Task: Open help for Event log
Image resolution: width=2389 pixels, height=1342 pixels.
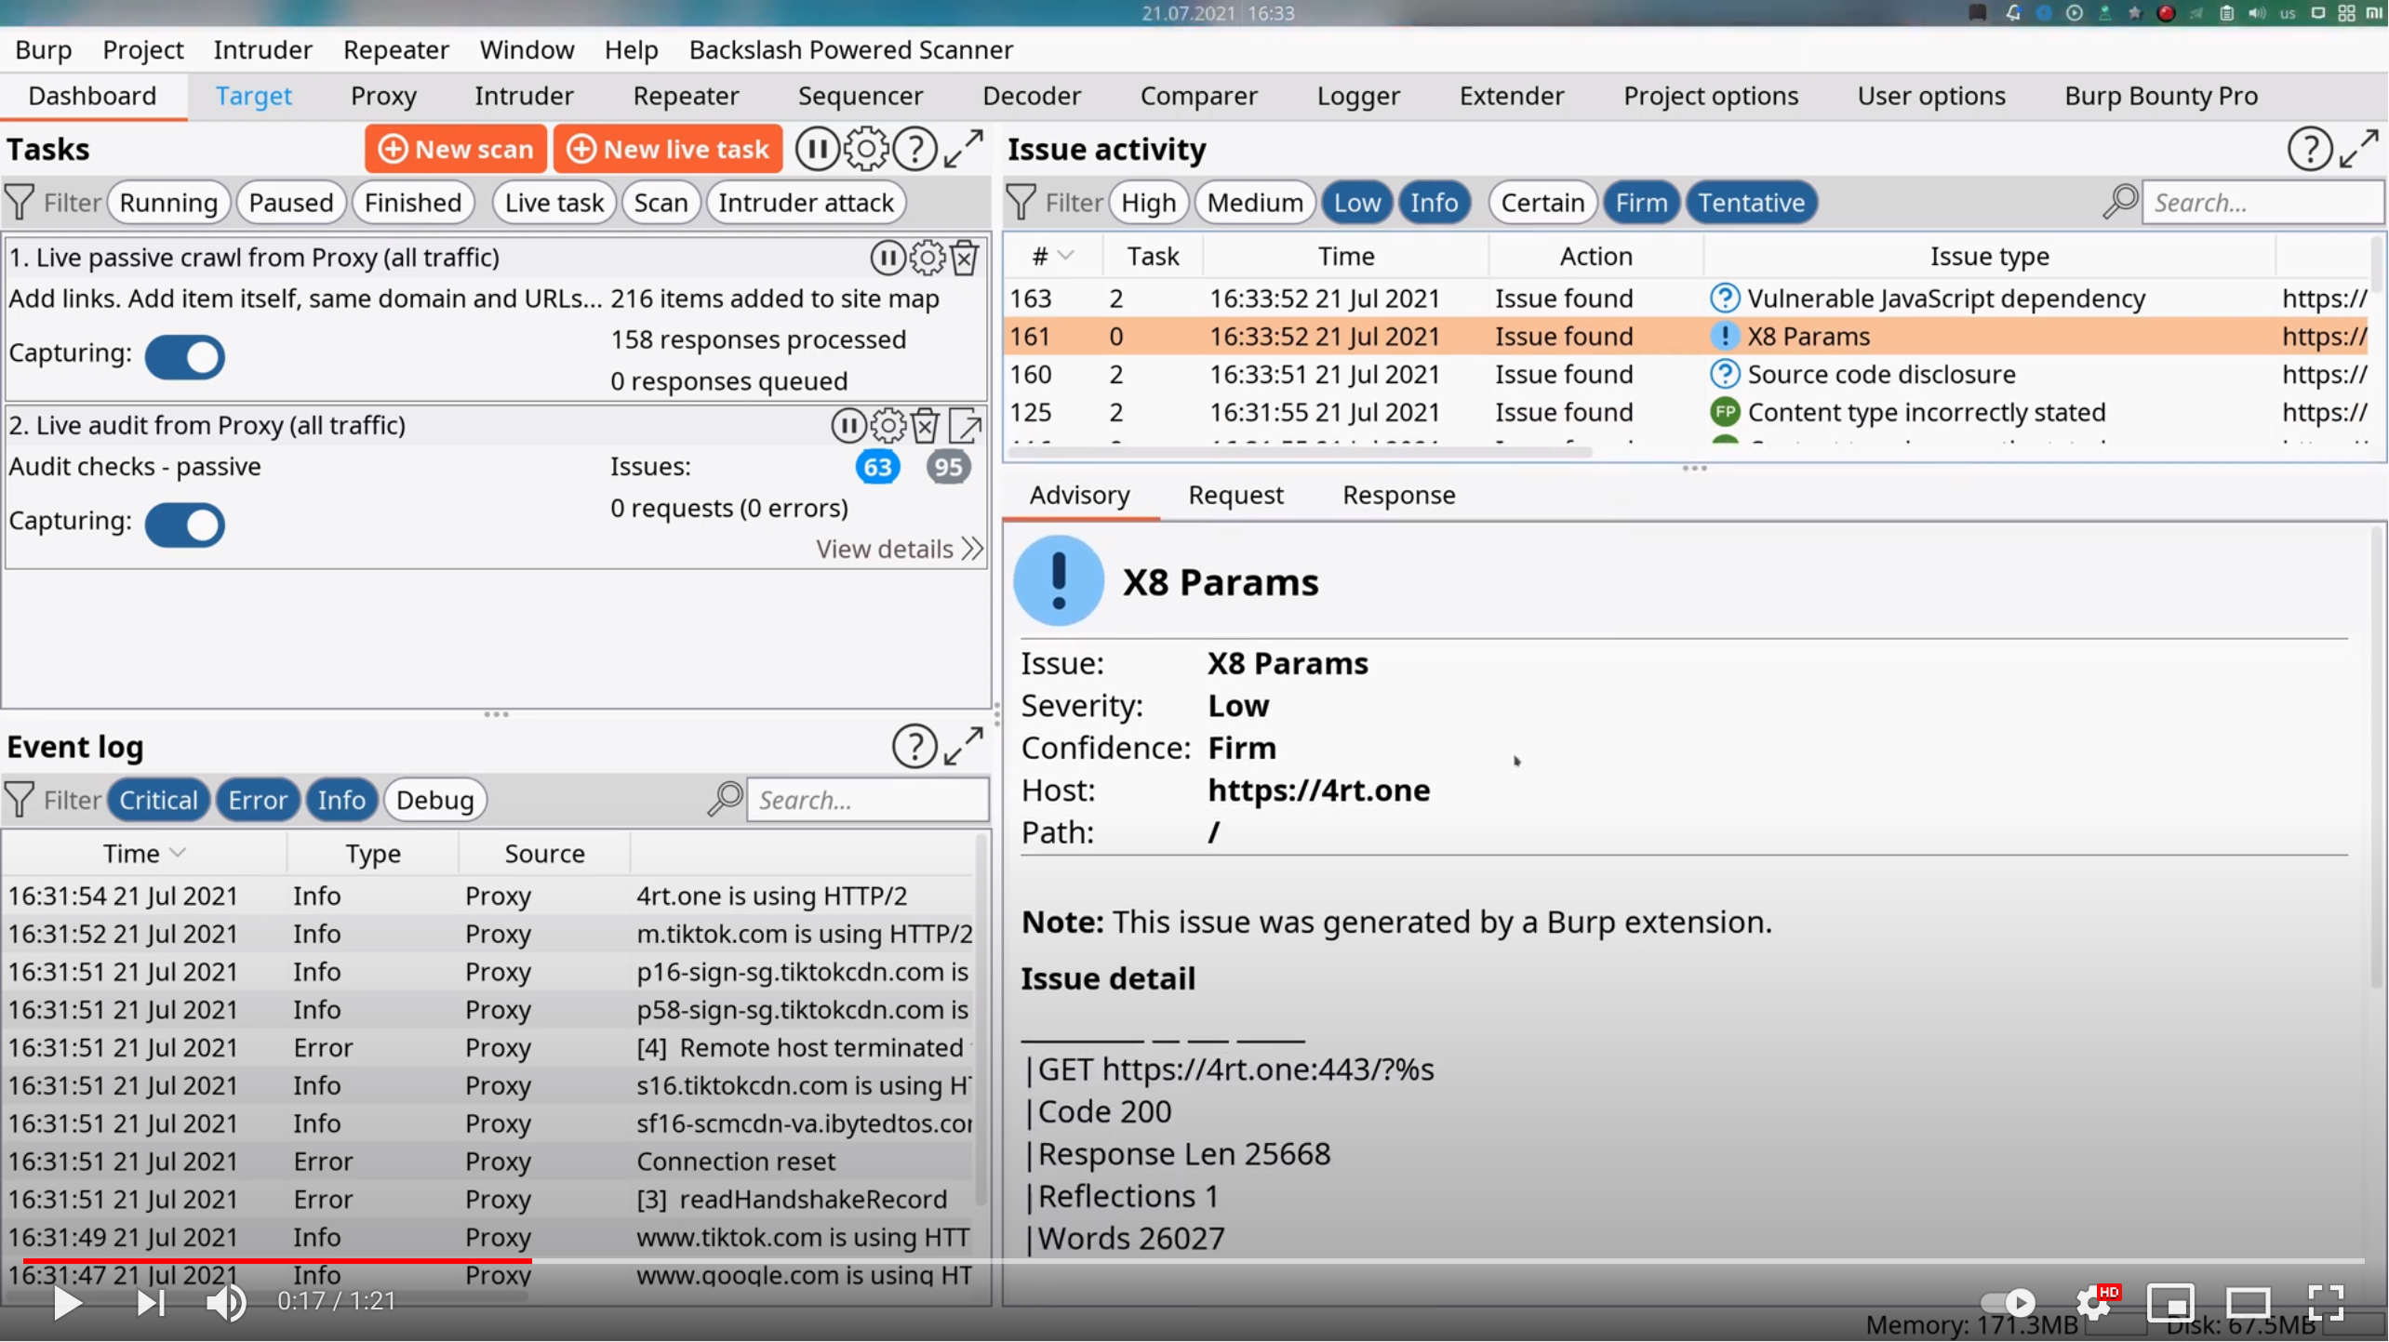Action: (x=915, y=746)
